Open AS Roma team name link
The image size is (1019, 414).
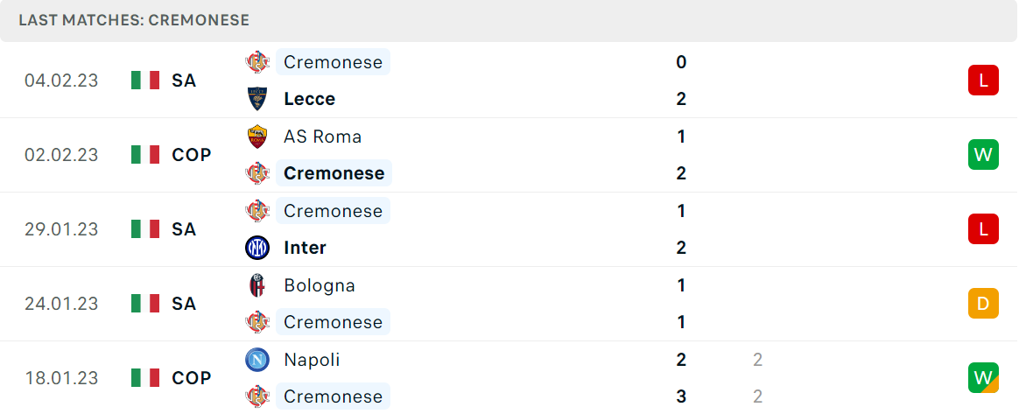[x=322, y=137]
